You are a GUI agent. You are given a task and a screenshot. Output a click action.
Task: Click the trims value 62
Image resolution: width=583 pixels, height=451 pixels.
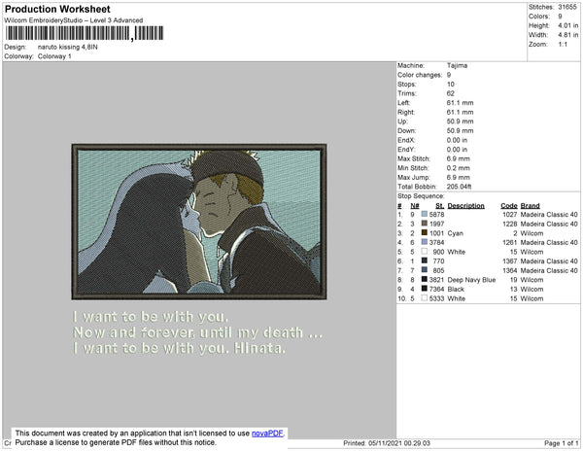point(450,93)
